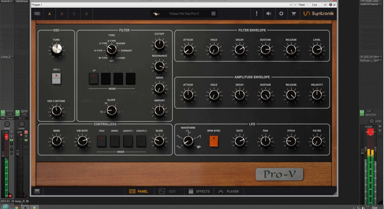Open the Program 1 preset dropdown
Viewport: 384px width, 209px height.
point(162,5)
